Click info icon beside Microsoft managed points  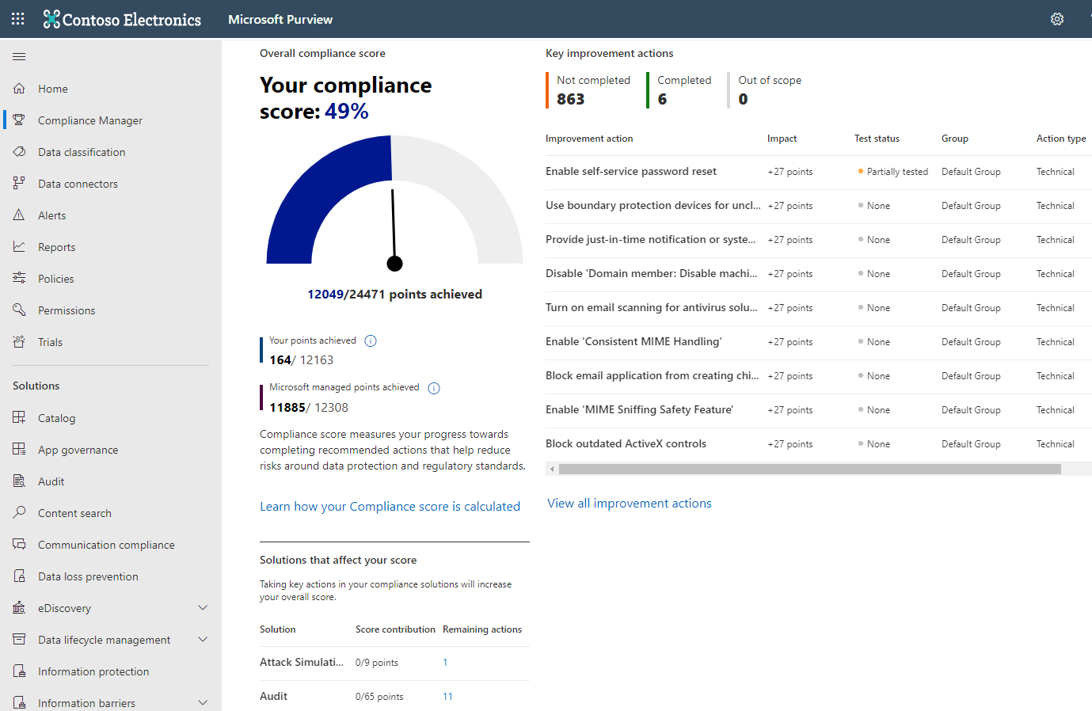point(434,388)
